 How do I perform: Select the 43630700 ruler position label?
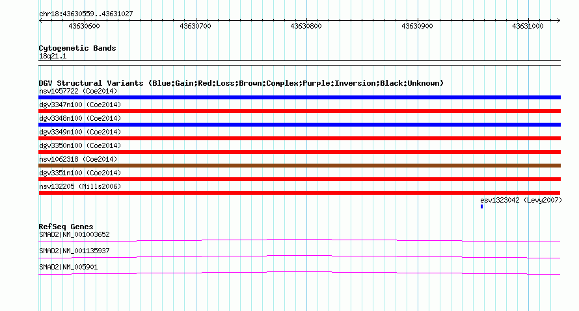[195, 26]
